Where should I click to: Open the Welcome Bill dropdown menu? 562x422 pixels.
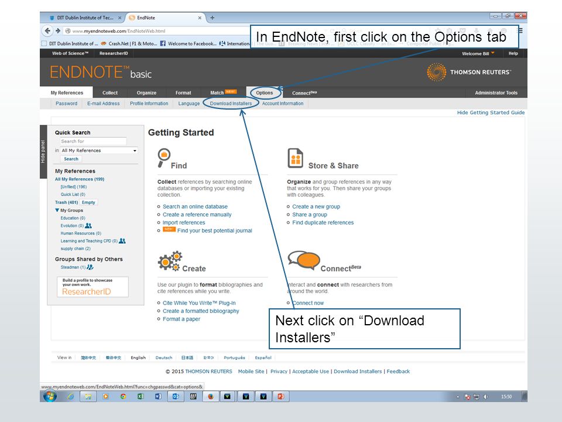(x=478, y=53)
